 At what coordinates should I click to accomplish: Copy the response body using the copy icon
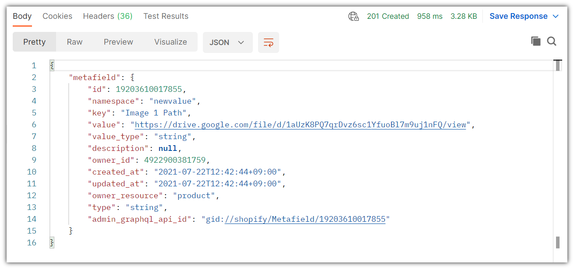click(x=535, y=41)
